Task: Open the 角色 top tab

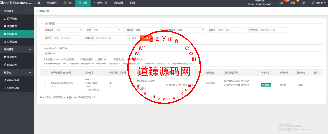Action: coord(67,3)
